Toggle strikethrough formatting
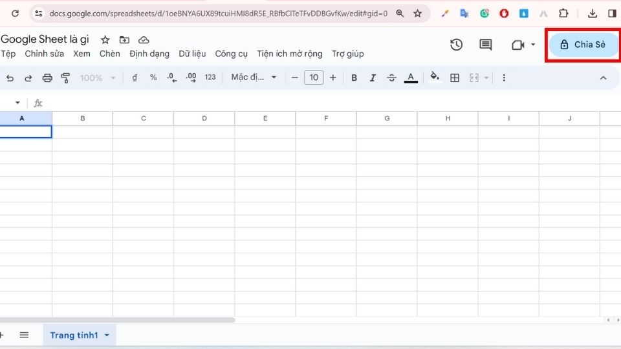 pos(391,78)
